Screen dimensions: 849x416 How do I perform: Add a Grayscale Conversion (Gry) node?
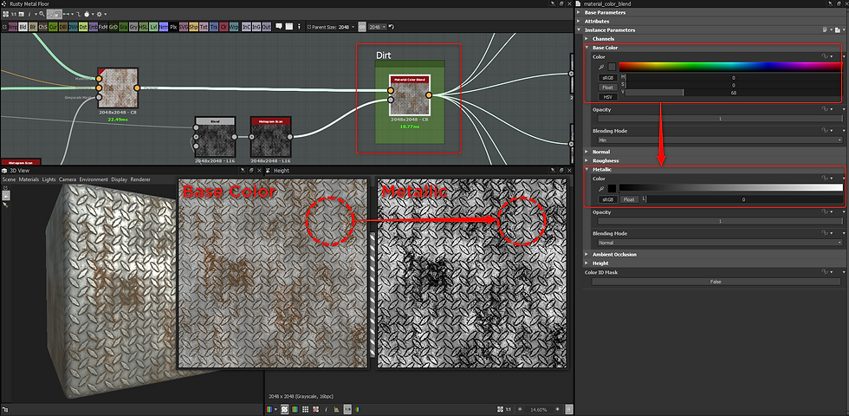(133, 27)
